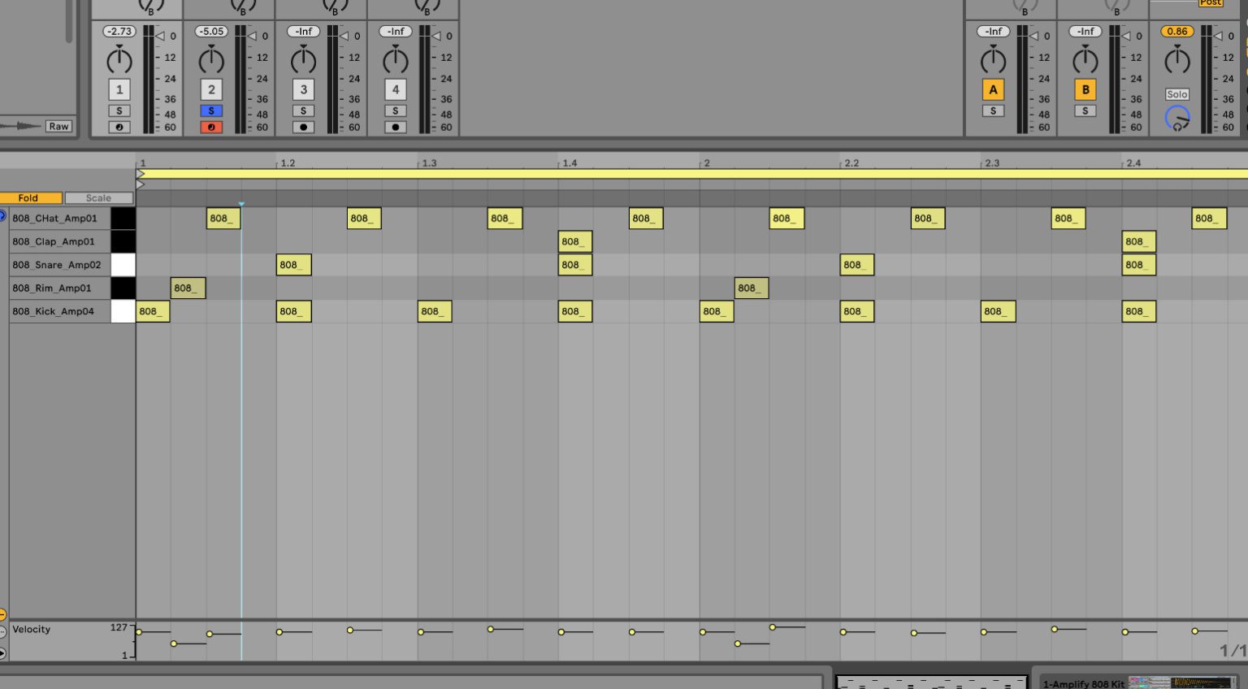
Task: Toggle the blue Solo button on track 2
Action: point(211,110)
